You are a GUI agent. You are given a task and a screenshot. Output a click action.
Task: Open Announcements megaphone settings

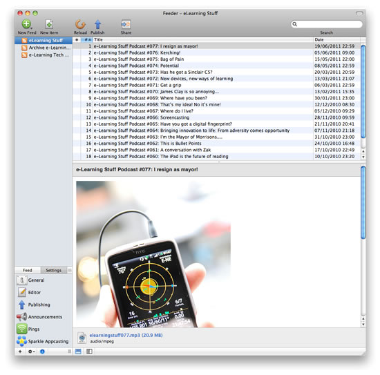[x=21, y=316]
